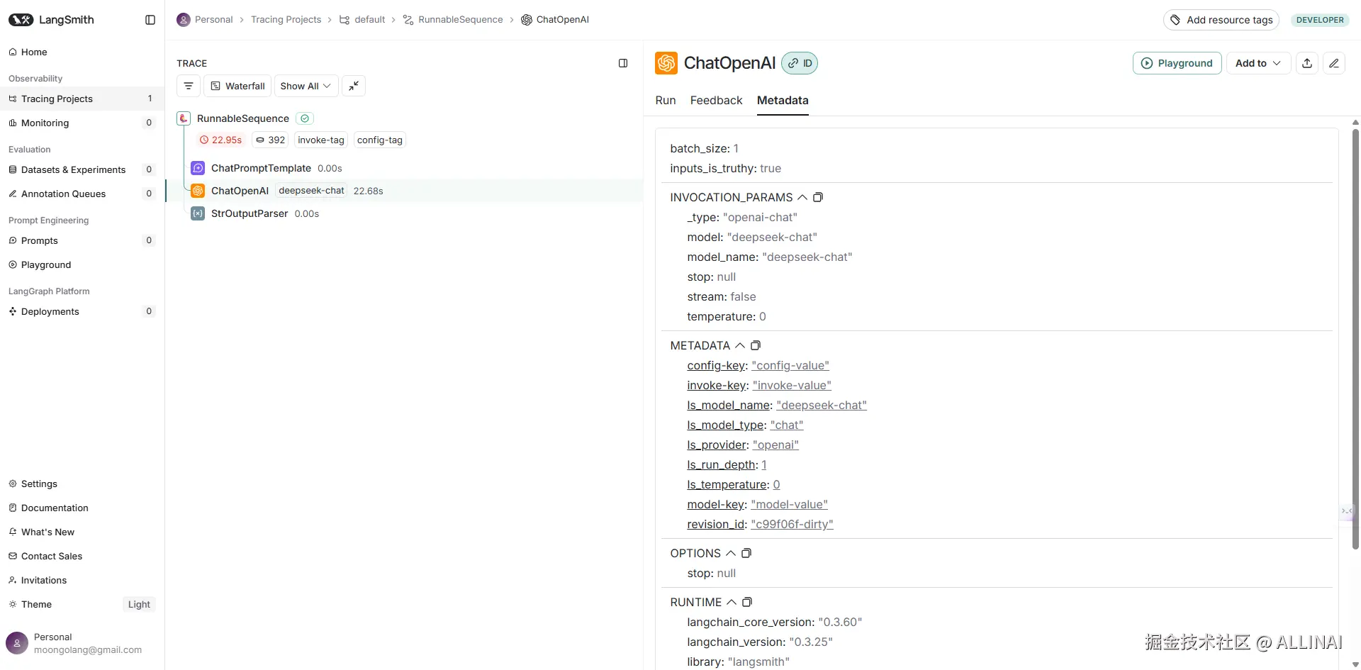The width and height of the screenshot is (1361, 670).
Task: Switch trace to Waterfall view
Action: [237, 86]
